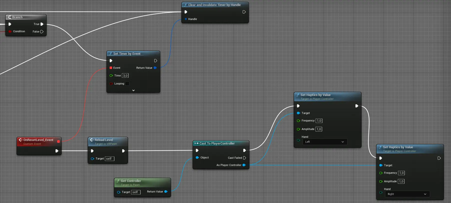The width and height of the screenshot is (451, 203).
Task: Click the As Player Controller output pin
Action: [244, 165]
